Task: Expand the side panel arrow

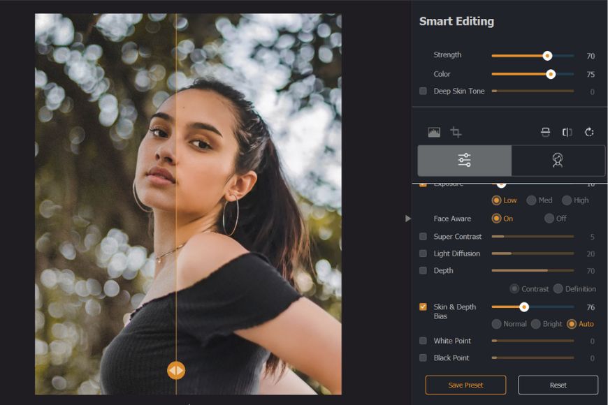Action: point(408,219)
